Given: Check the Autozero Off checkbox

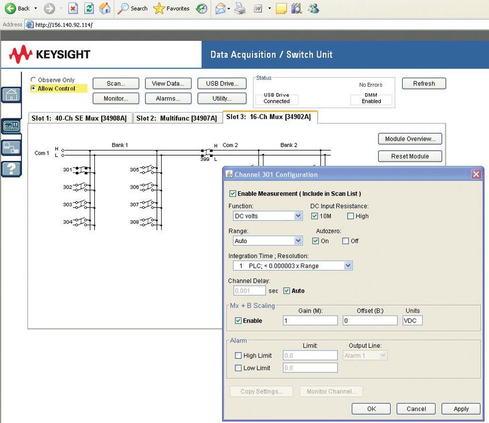Looking at the screenshot, I should point(346,241).
